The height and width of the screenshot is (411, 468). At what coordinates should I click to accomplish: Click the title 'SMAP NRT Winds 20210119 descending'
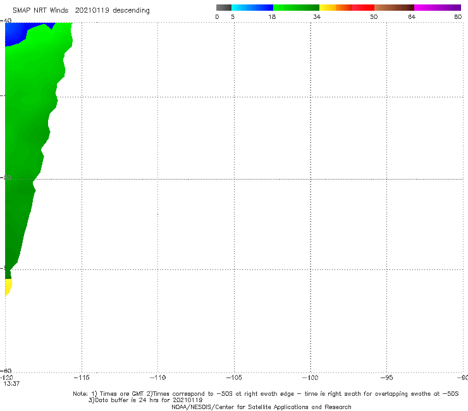click(81, 11)
